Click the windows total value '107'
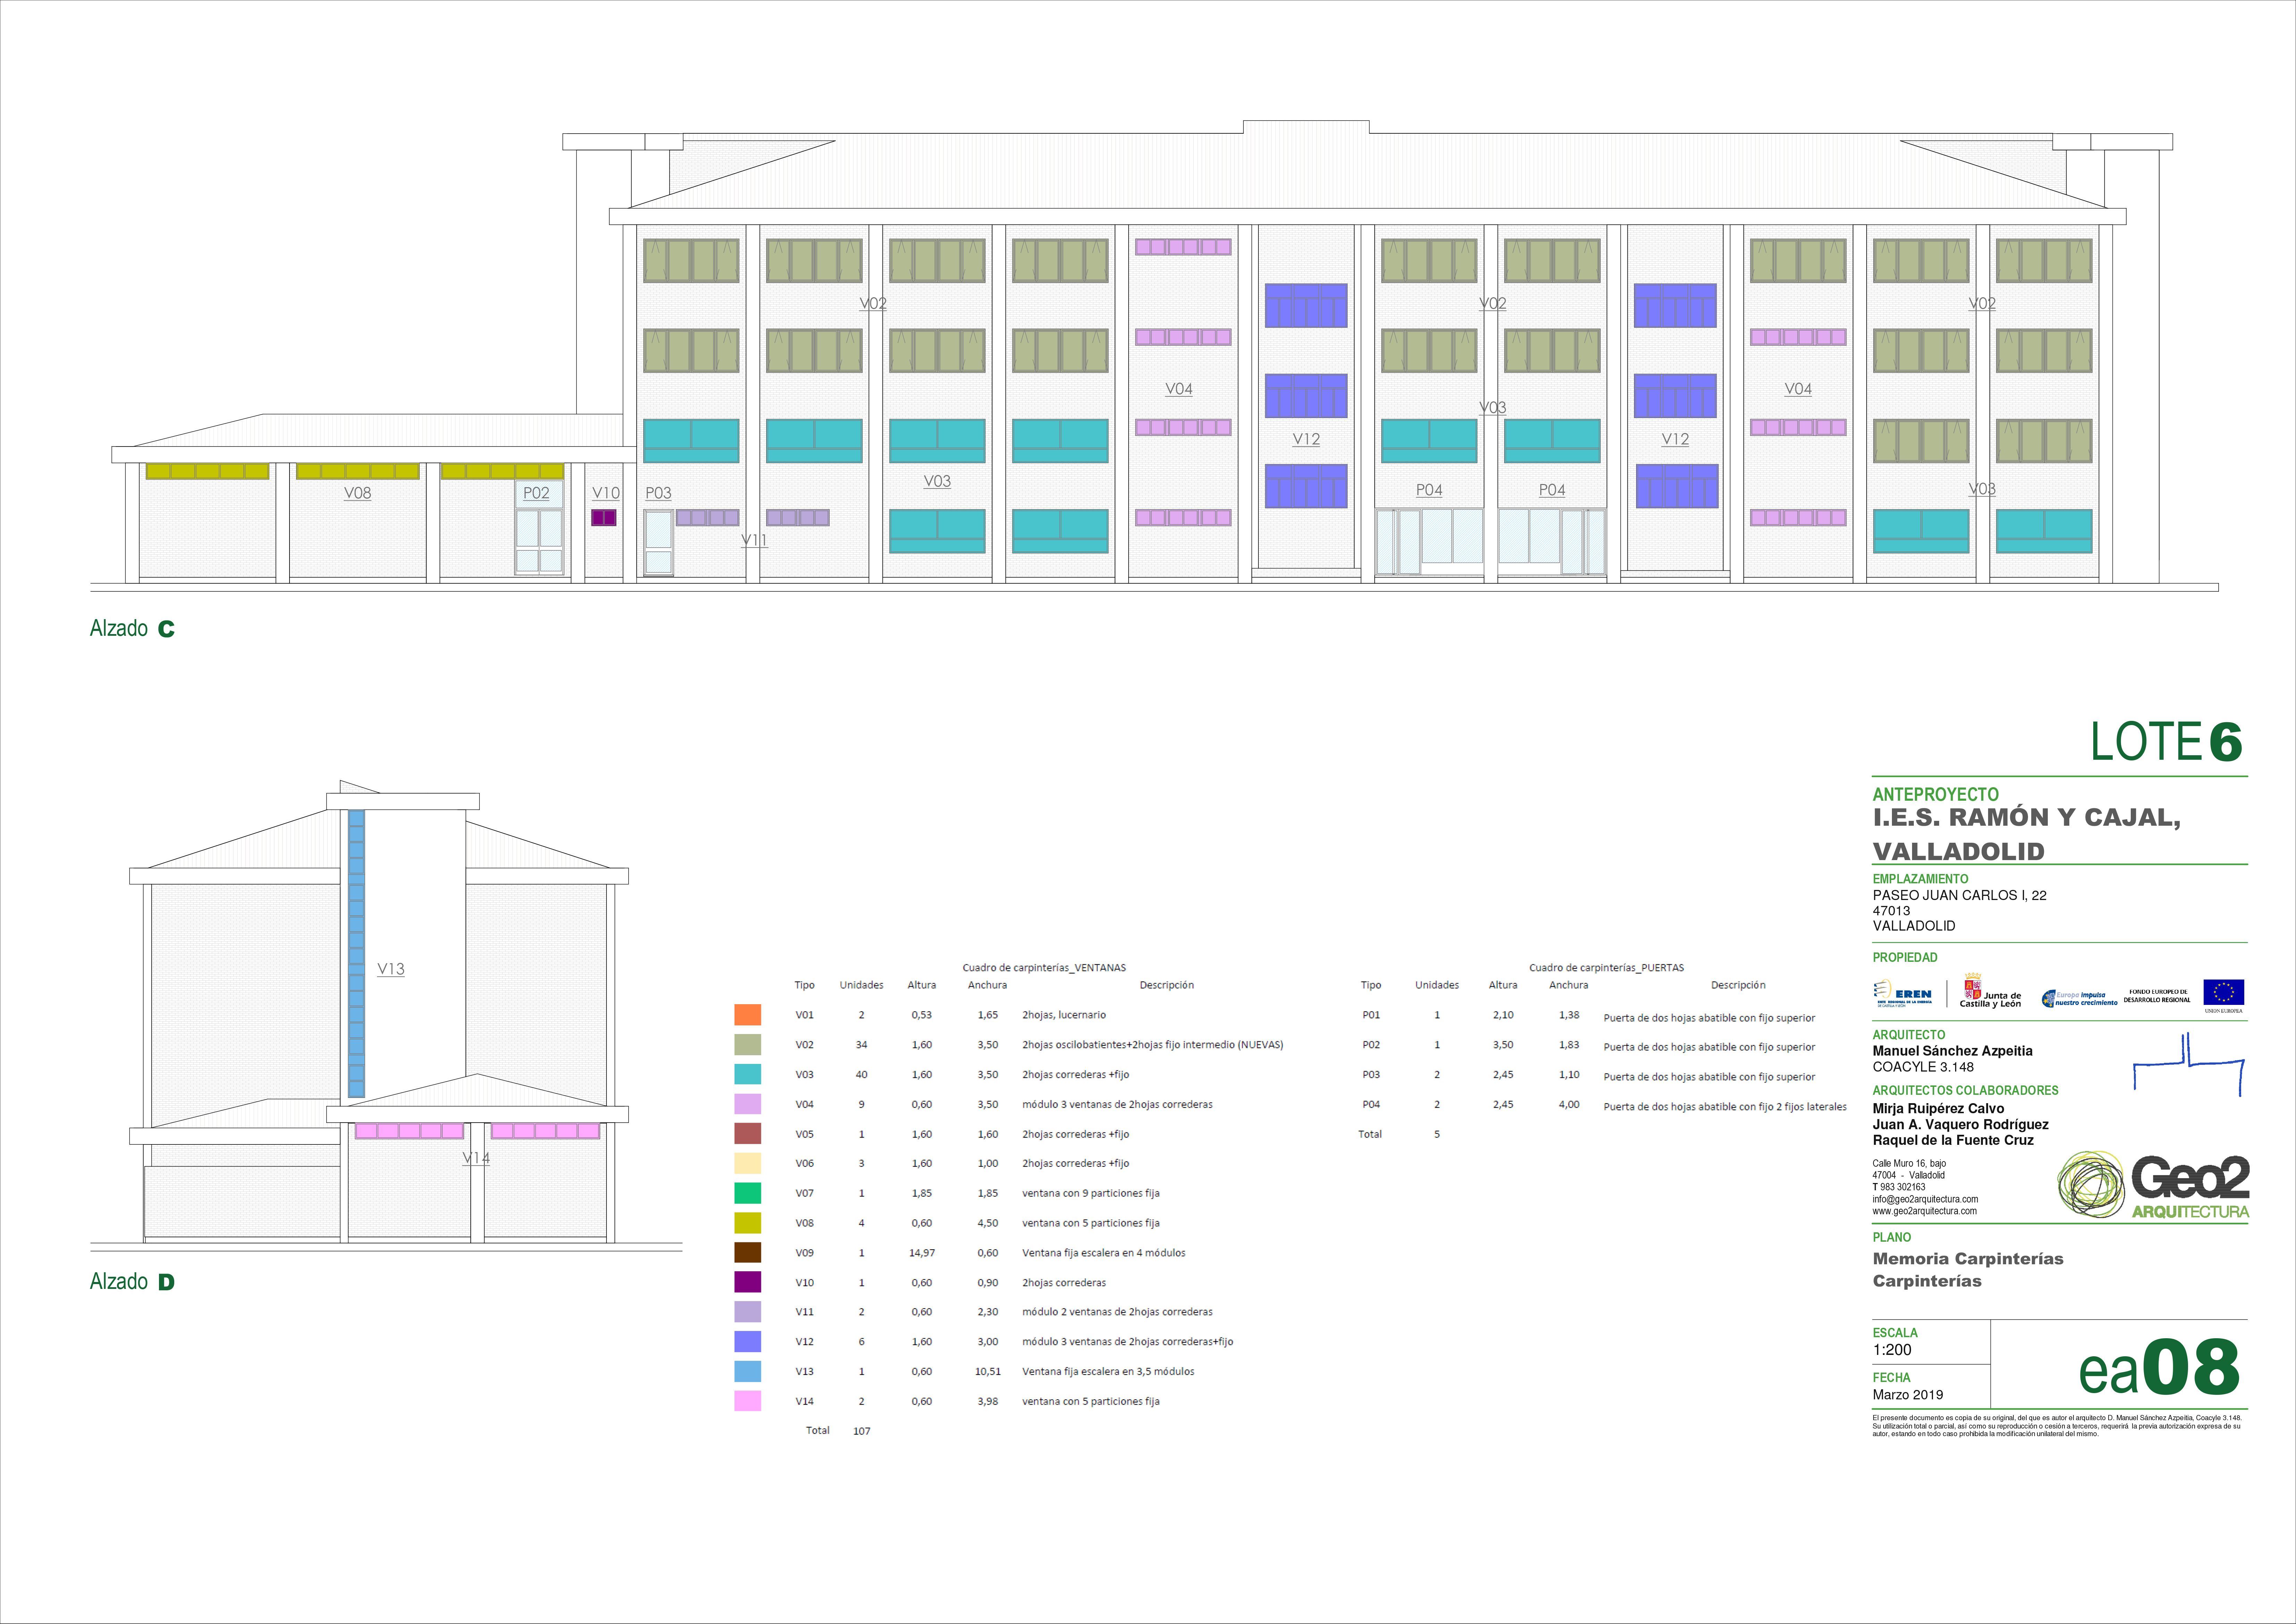2296x1624 pixels. coord(861,1431)
